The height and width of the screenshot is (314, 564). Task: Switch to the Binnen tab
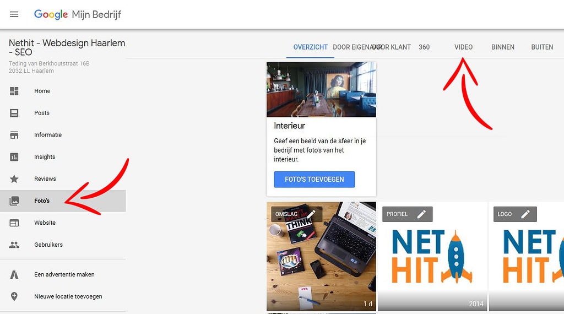pyautogui.click(x=502, y=47)
